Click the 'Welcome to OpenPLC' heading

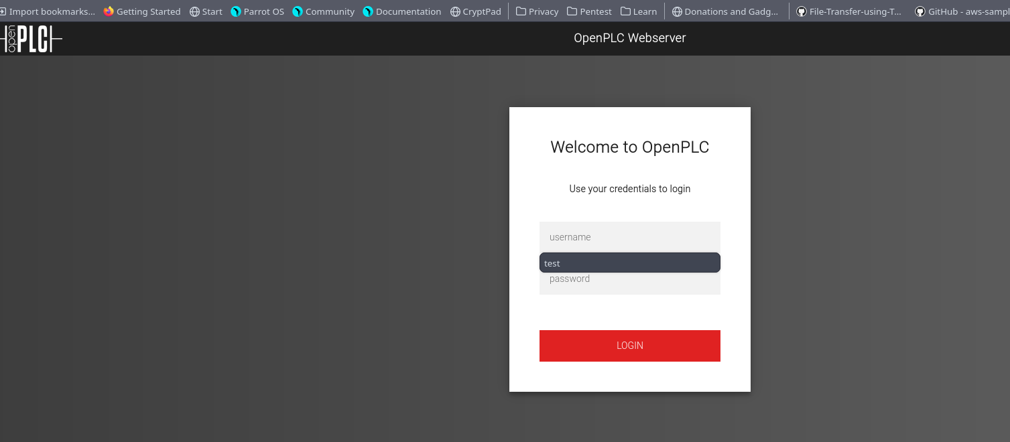click(630, 147)
